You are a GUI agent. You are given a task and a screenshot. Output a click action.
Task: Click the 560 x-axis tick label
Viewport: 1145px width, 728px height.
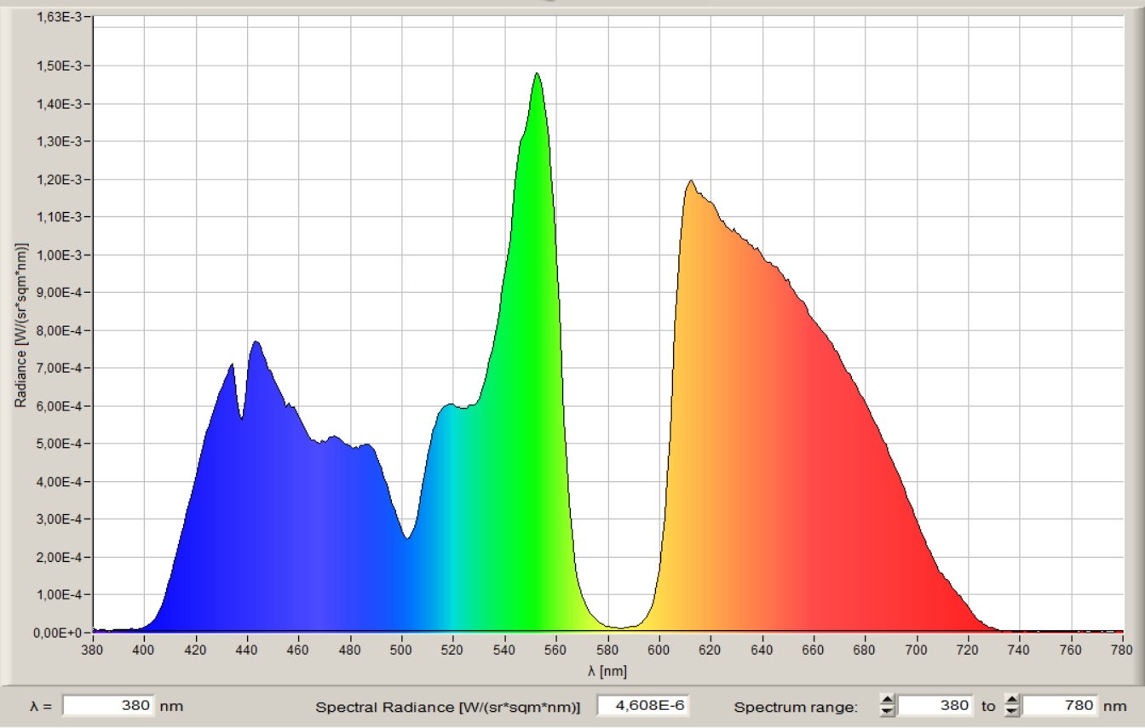click(556, 651)
